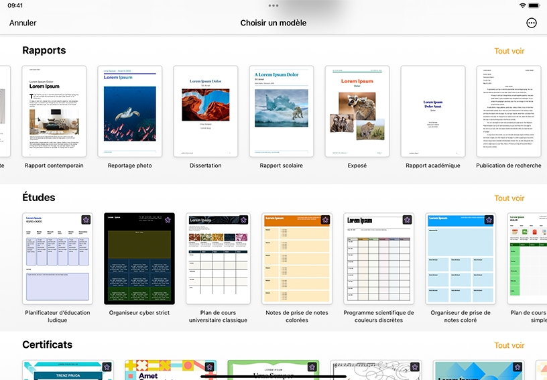
Task: Pick the Planificateur d'éducation ludique template
Action: [x=58, y=259]
